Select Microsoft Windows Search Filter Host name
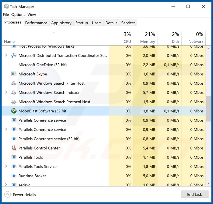 (51, 83)
